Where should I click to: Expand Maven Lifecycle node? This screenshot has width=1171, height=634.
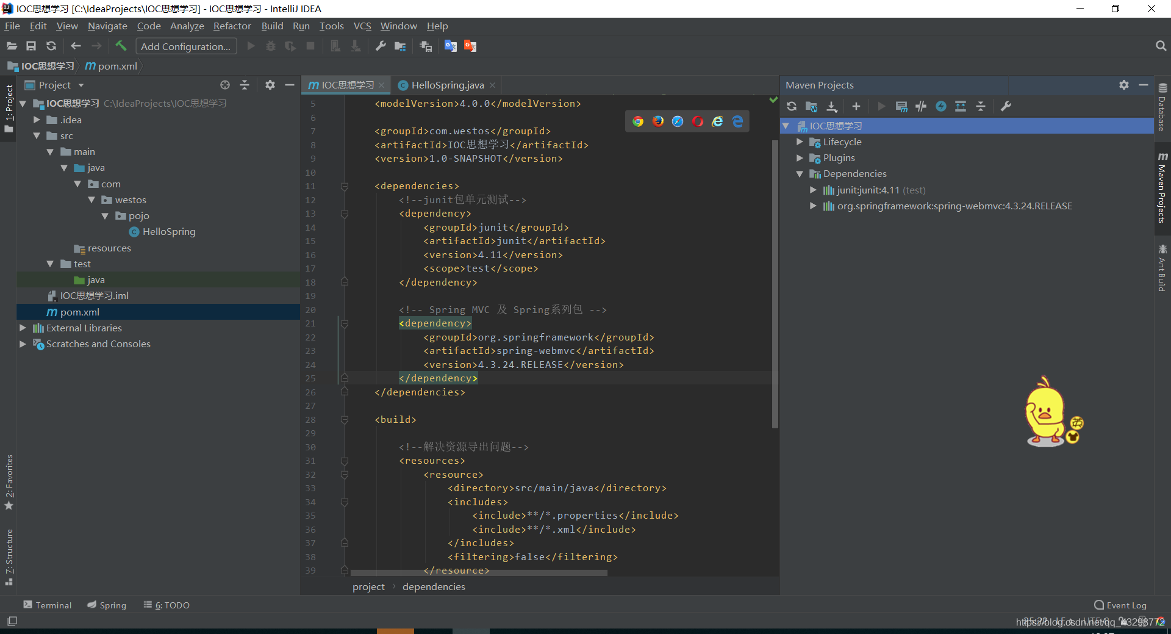[800, 142]
